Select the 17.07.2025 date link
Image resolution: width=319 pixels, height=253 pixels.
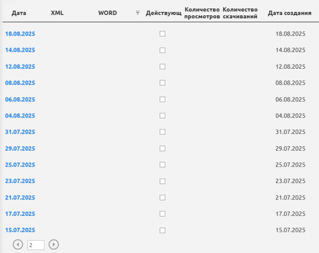coord(20,213)
